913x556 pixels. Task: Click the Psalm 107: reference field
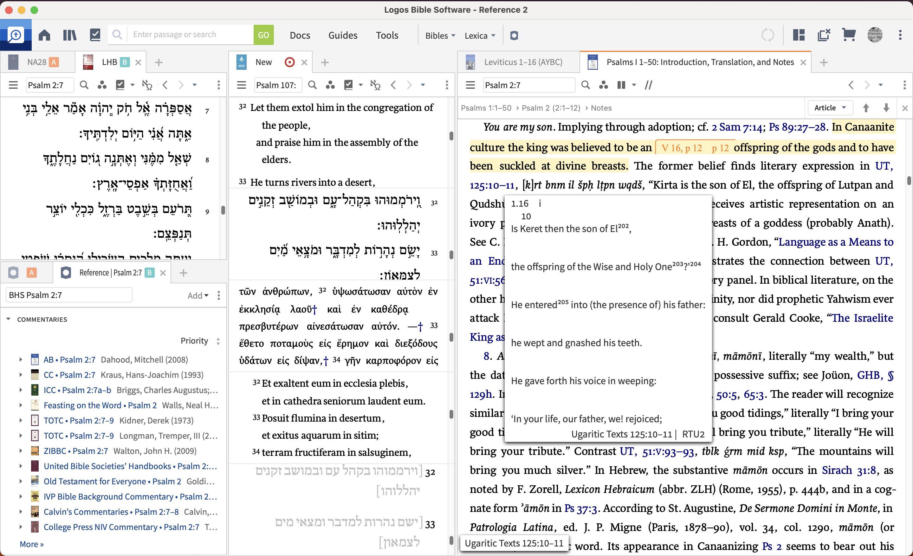click(x=277, y=85)
